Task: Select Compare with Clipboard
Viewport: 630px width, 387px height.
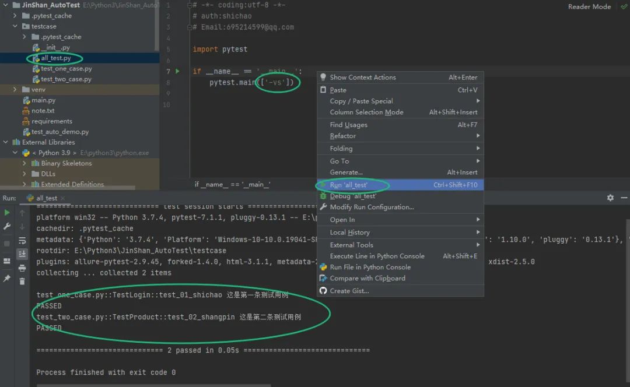Action: pos(400,278)
